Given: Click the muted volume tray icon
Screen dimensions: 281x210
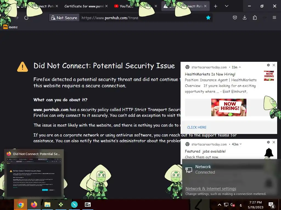Looking at the screenshot, I should click(232, 205).
